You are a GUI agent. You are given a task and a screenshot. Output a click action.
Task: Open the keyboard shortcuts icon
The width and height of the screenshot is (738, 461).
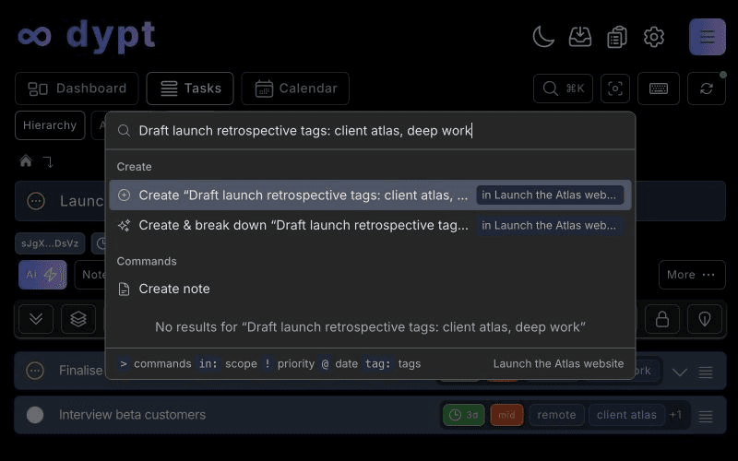tap(659, 89)
